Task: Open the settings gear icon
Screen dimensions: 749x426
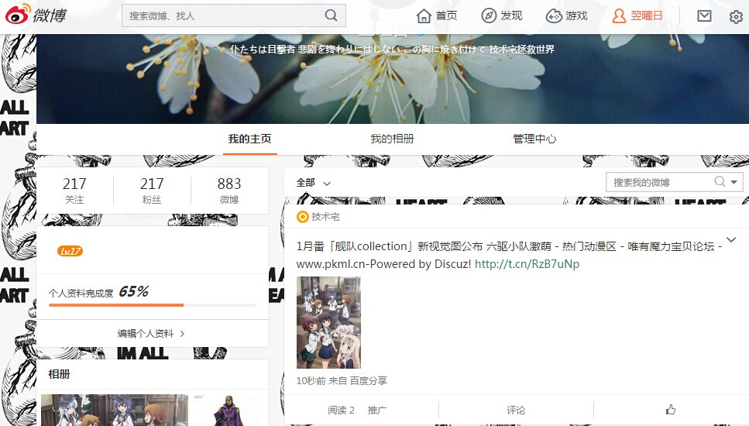Action: [736, 16]
